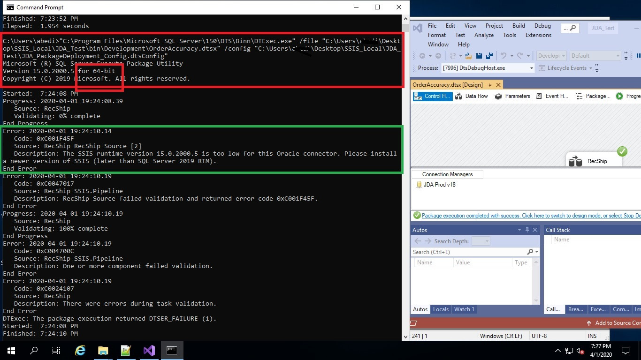Click the Autos search magnifier icon
Image resolution: width=641 pixels, height=360 pixels.
(530, 252)
